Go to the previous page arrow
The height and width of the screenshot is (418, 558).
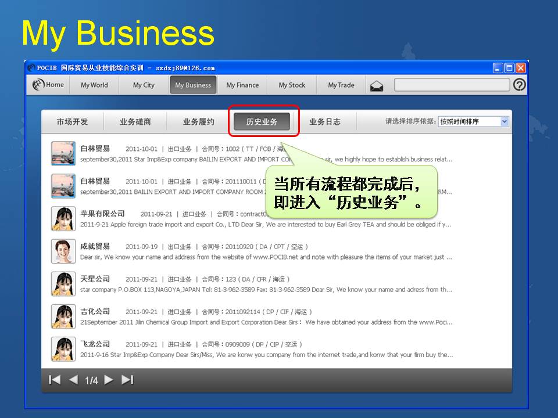click(73, 380)
